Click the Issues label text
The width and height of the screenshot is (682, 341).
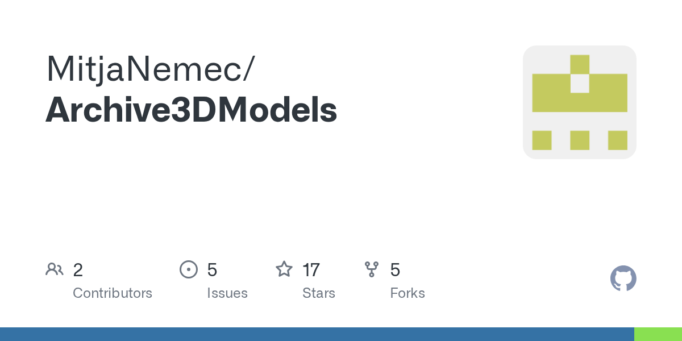[227, 293]
